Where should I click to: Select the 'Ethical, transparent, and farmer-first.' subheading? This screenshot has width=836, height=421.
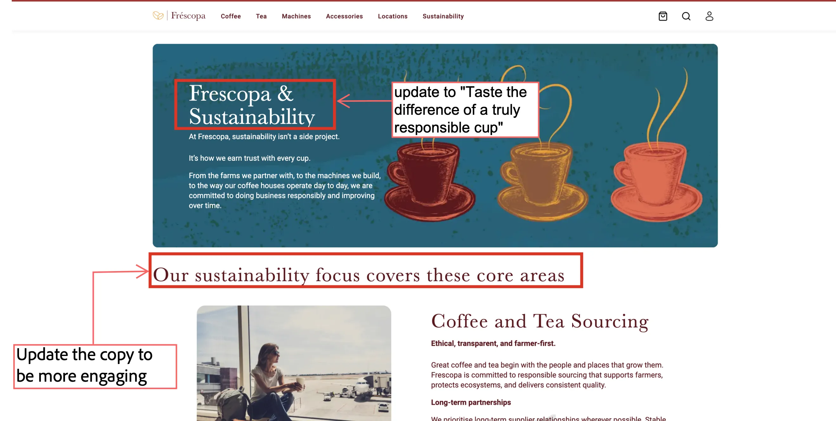[x=493, y=343]
